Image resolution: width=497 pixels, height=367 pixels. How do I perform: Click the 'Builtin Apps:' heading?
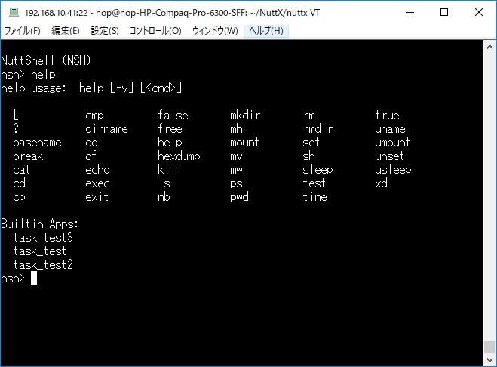(40, 224)
